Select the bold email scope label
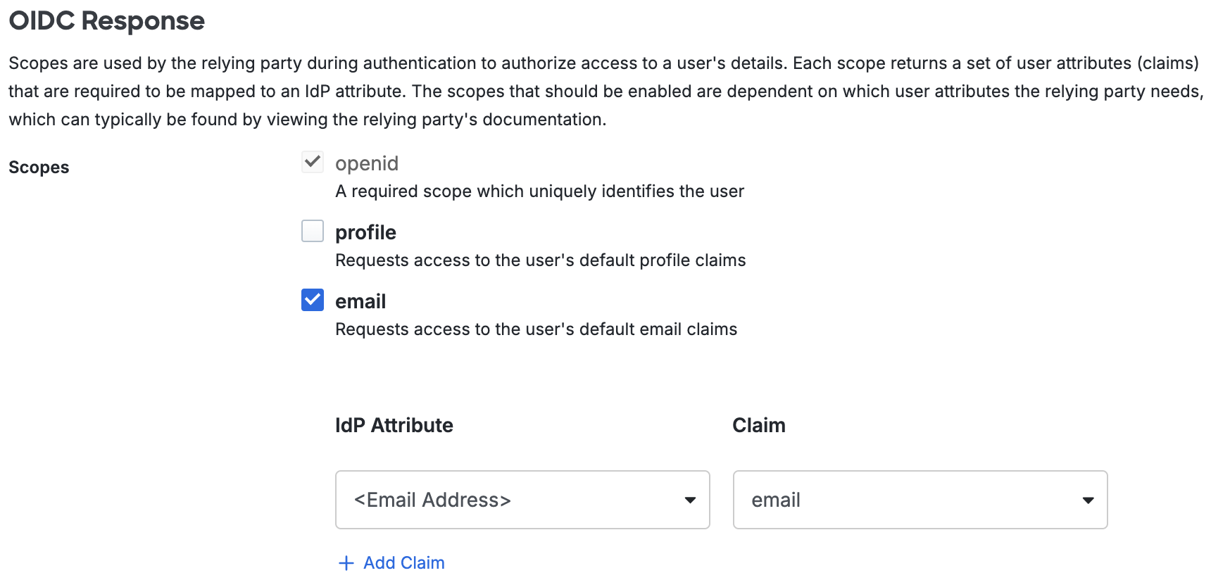Viewport: 1211px width, 580px height. (360, 301)
